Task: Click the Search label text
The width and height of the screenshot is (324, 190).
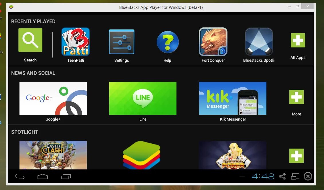Action: [x=30, y=60]
